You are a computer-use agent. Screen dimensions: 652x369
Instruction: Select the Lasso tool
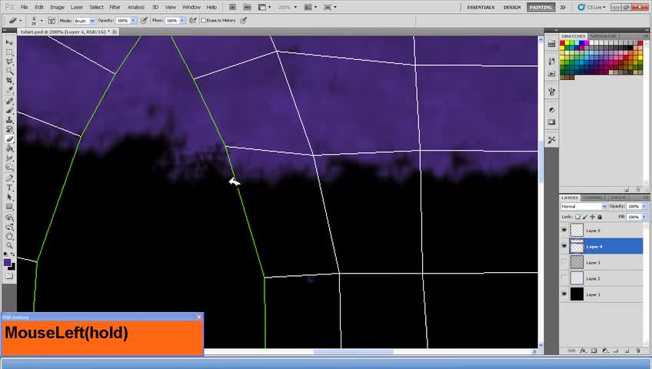coord(9,61)
